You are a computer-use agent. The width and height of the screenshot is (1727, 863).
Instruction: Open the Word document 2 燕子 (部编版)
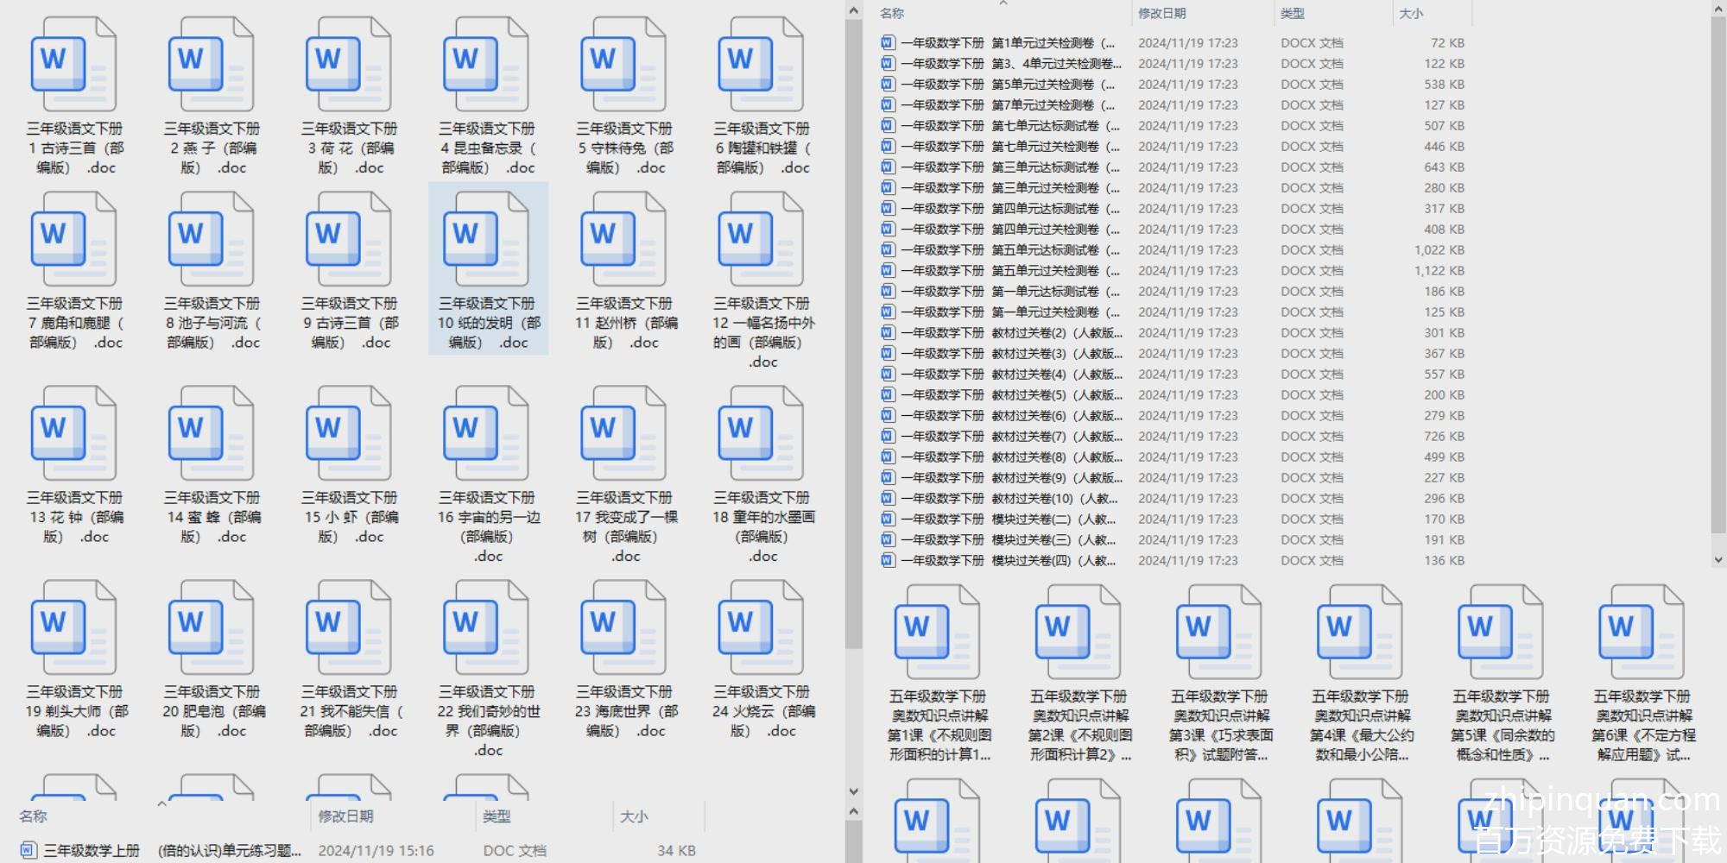(x=211, y=65)
